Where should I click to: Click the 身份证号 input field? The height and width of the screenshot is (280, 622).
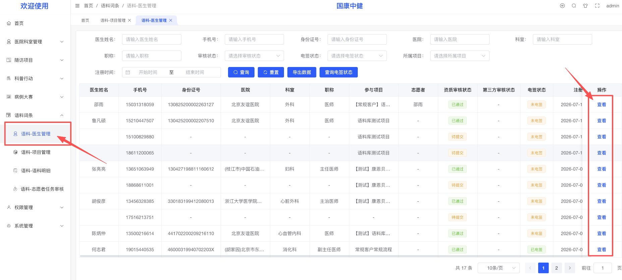357,40
